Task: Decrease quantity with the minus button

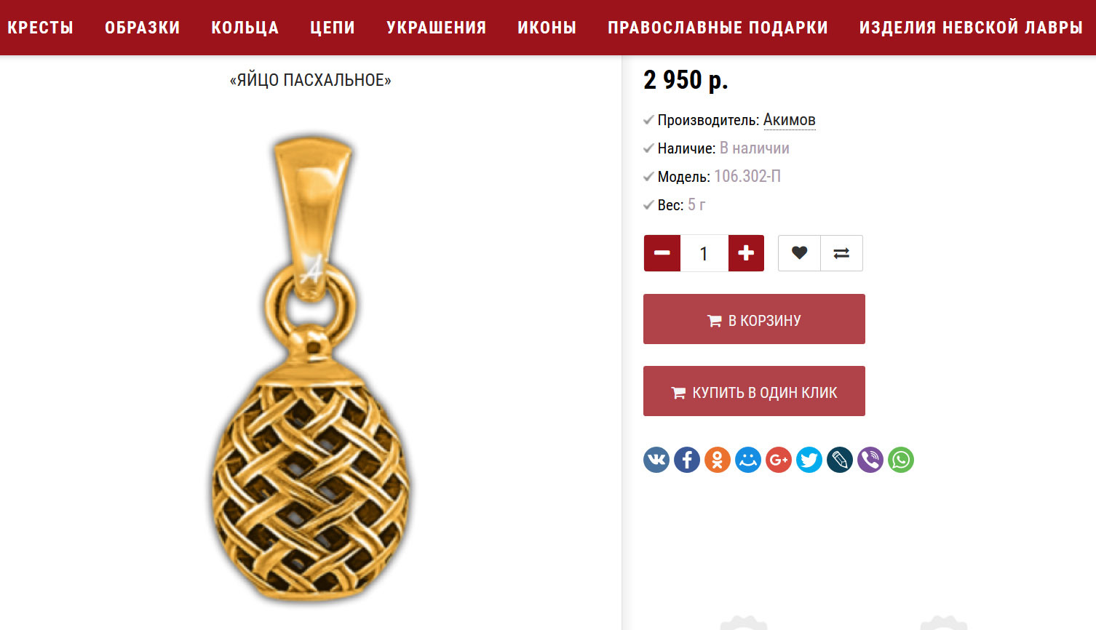Action: point(662,253)
